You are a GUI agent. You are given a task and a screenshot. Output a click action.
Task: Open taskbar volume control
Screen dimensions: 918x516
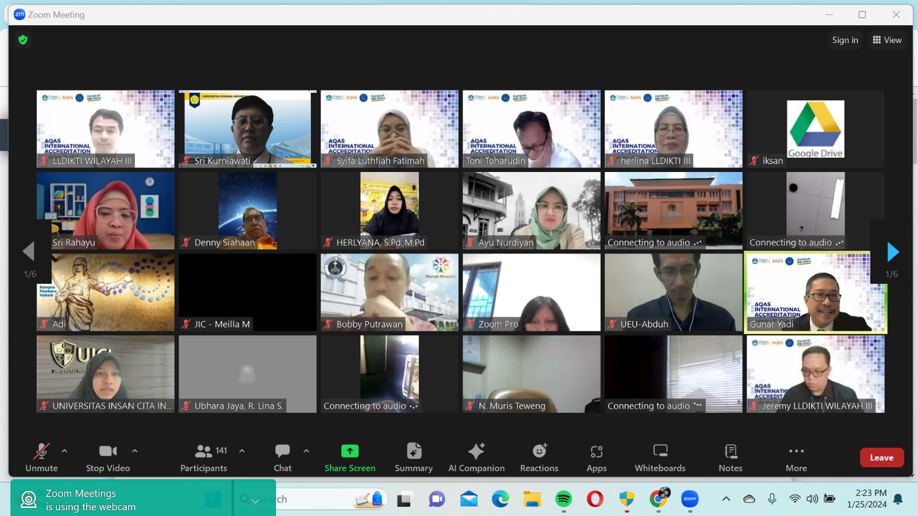[812, 499]
